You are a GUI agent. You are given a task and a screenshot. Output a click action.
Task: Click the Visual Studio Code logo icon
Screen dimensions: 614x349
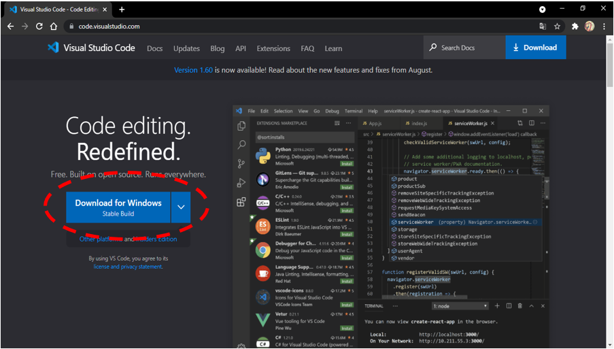click(53, 48)
